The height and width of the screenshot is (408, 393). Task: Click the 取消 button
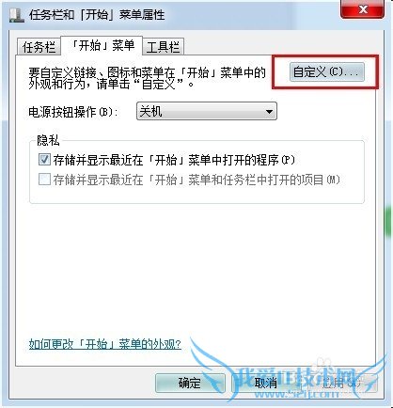click(x=266, y=383)
